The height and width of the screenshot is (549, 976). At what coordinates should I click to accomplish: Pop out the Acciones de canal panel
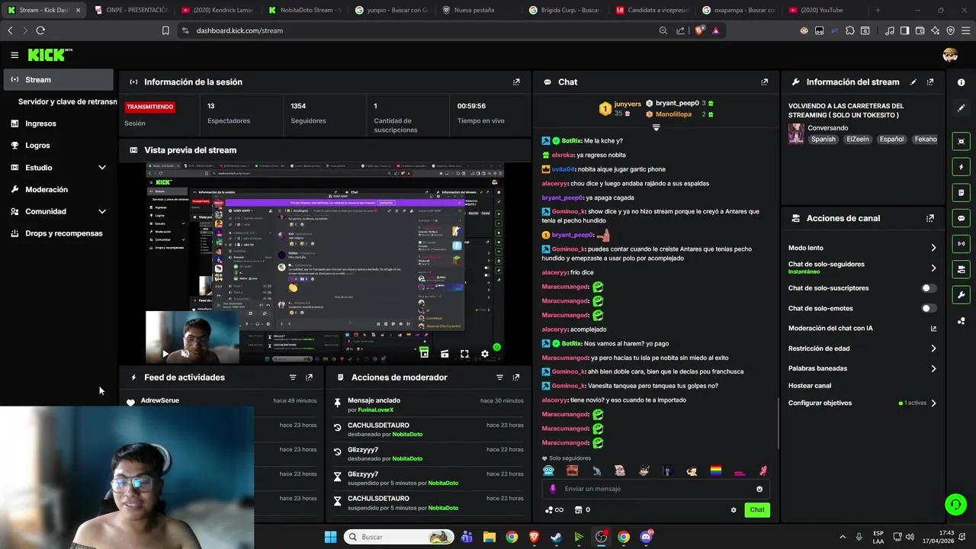click(930, 218)
